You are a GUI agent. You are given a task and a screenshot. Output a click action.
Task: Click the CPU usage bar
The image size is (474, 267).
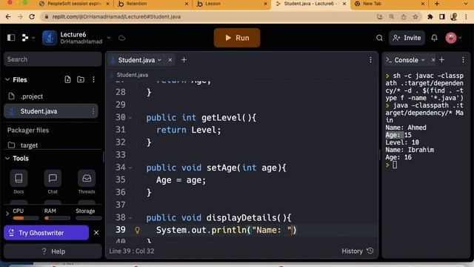coord(26,218)
